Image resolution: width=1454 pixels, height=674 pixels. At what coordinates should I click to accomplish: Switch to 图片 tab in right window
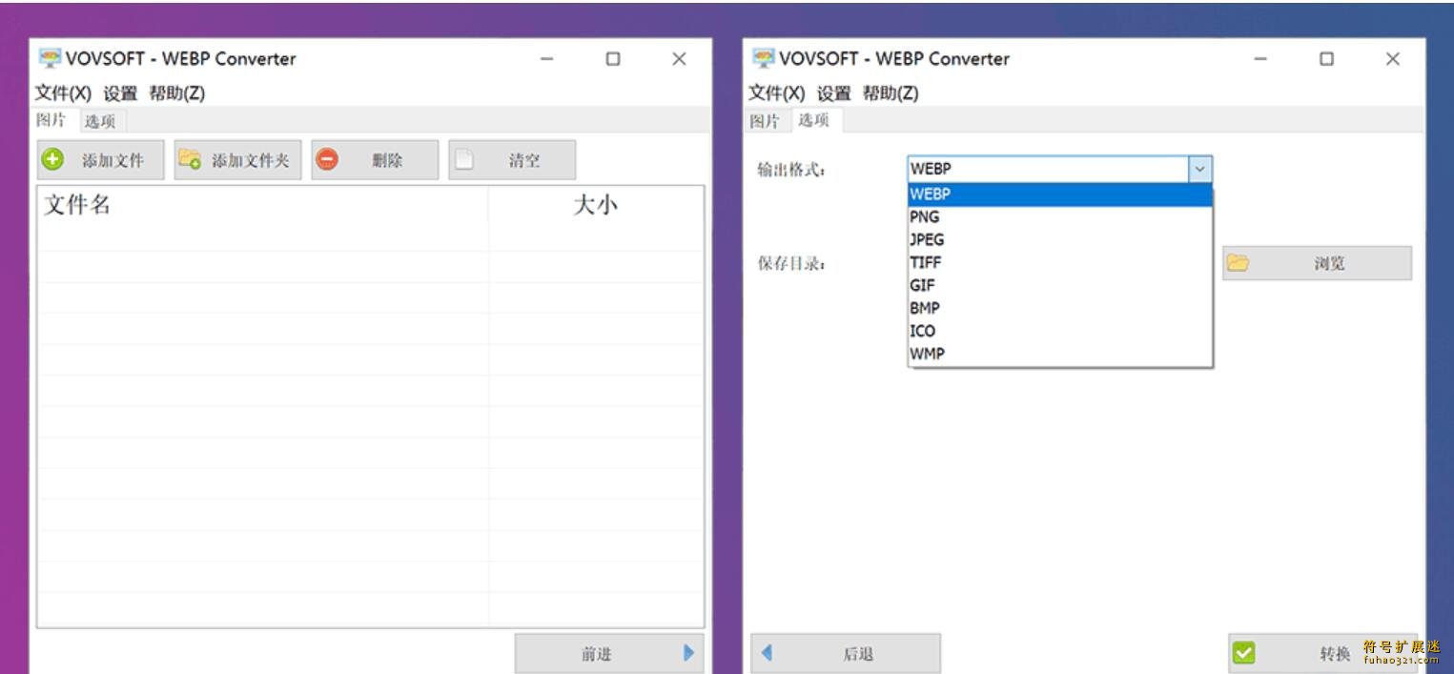765,121
